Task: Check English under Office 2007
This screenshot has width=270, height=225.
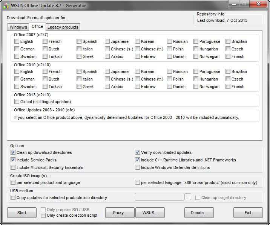Action: 17,41
